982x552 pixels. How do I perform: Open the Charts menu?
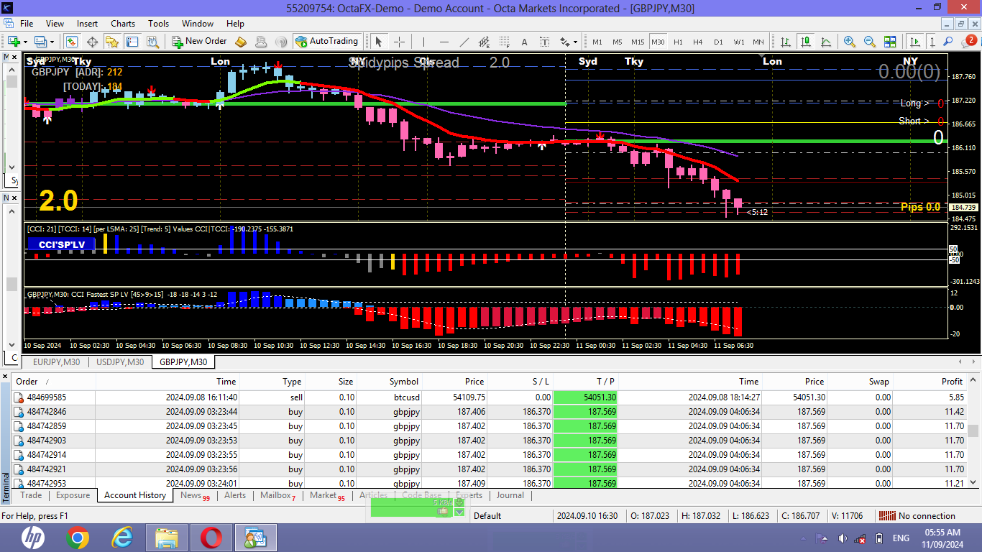click(x=123, y=23)
